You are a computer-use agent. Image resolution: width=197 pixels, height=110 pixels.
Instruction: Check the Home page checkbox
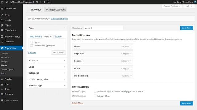click(x=31, y=42)
